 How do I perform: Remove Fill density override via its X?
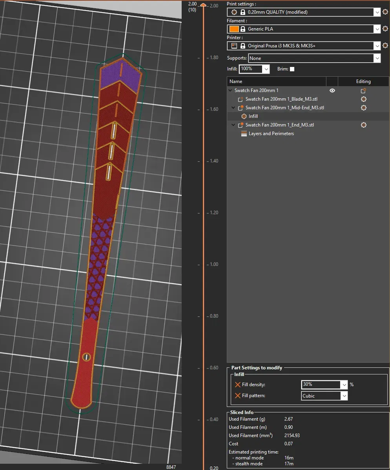237,385
